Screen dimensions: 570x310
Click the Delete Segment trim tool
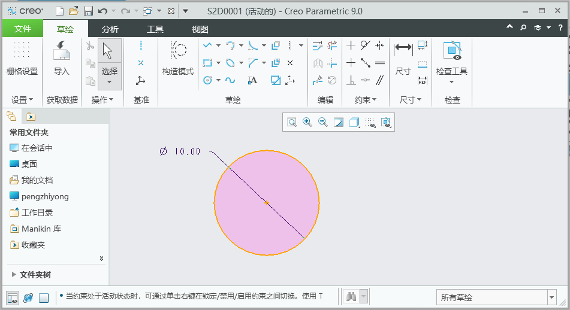[x=332, y=45]
